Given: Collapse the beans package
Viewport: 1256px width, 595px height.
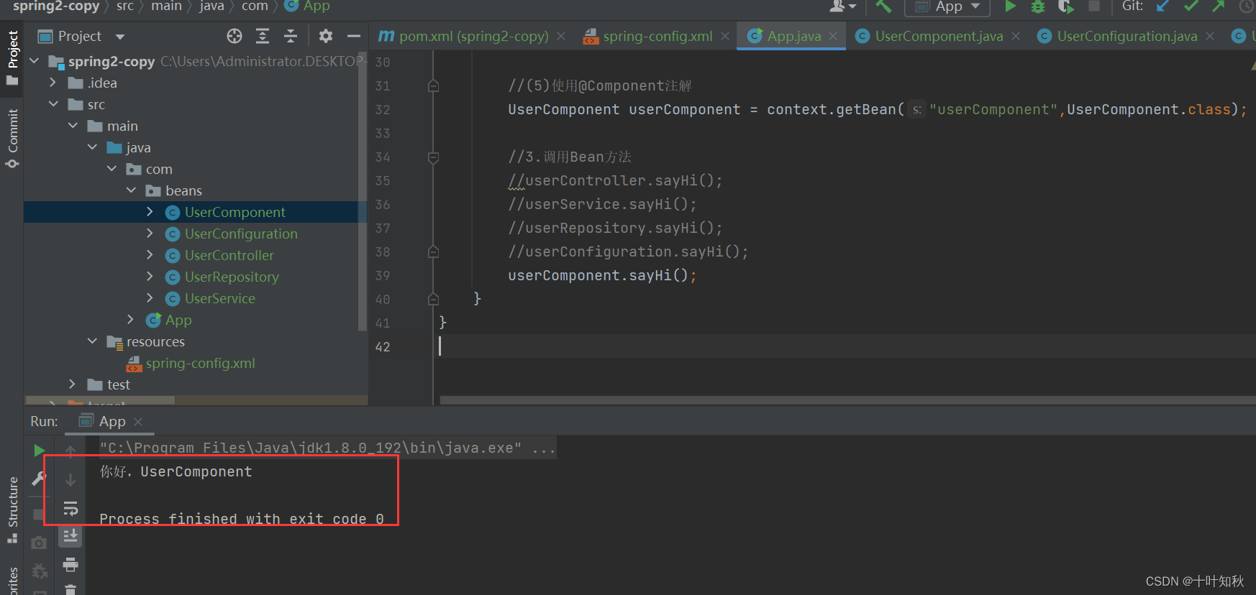Looking at the screenshot, I should 131,190.
